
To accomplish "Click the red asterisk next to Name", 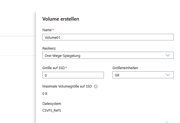I will pyautogui.click(x=53, y=30).
